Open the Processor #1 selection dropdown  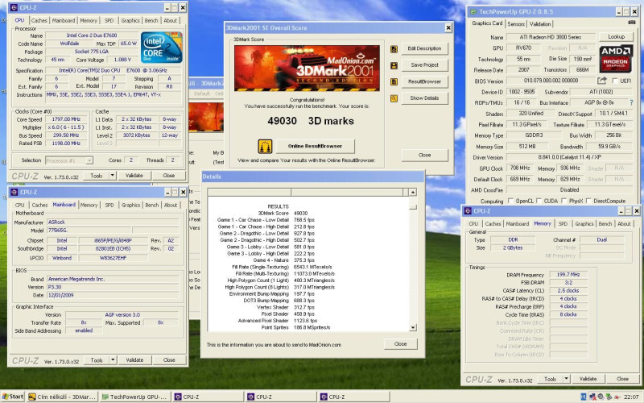(89, 160)
